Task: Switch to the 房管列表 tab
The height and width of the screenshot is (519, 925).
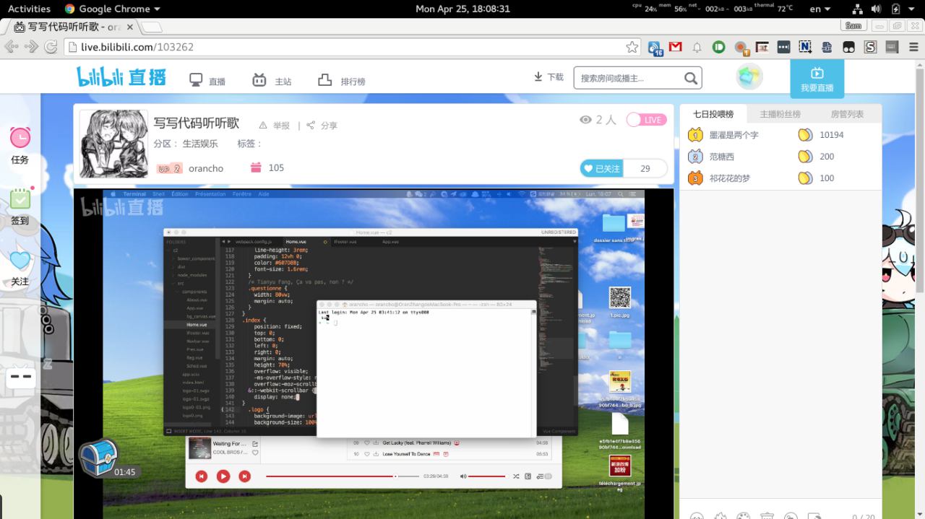Action: (847, 114)
